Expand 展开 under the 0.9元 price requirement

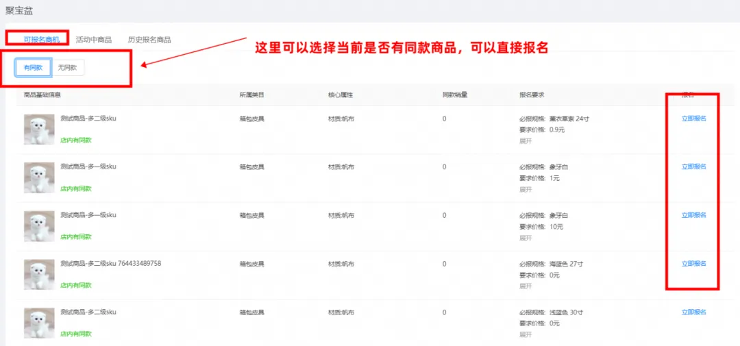pos(525,140)
